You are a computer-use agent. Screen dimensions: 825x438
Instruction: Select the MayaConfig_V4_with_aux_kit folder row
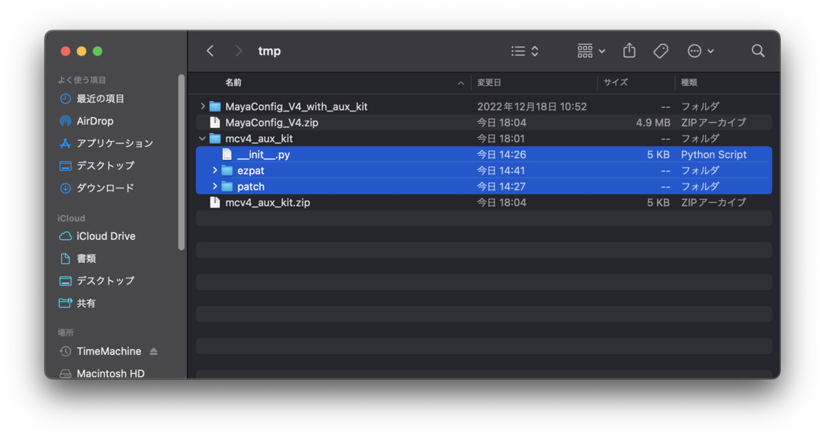484,107
